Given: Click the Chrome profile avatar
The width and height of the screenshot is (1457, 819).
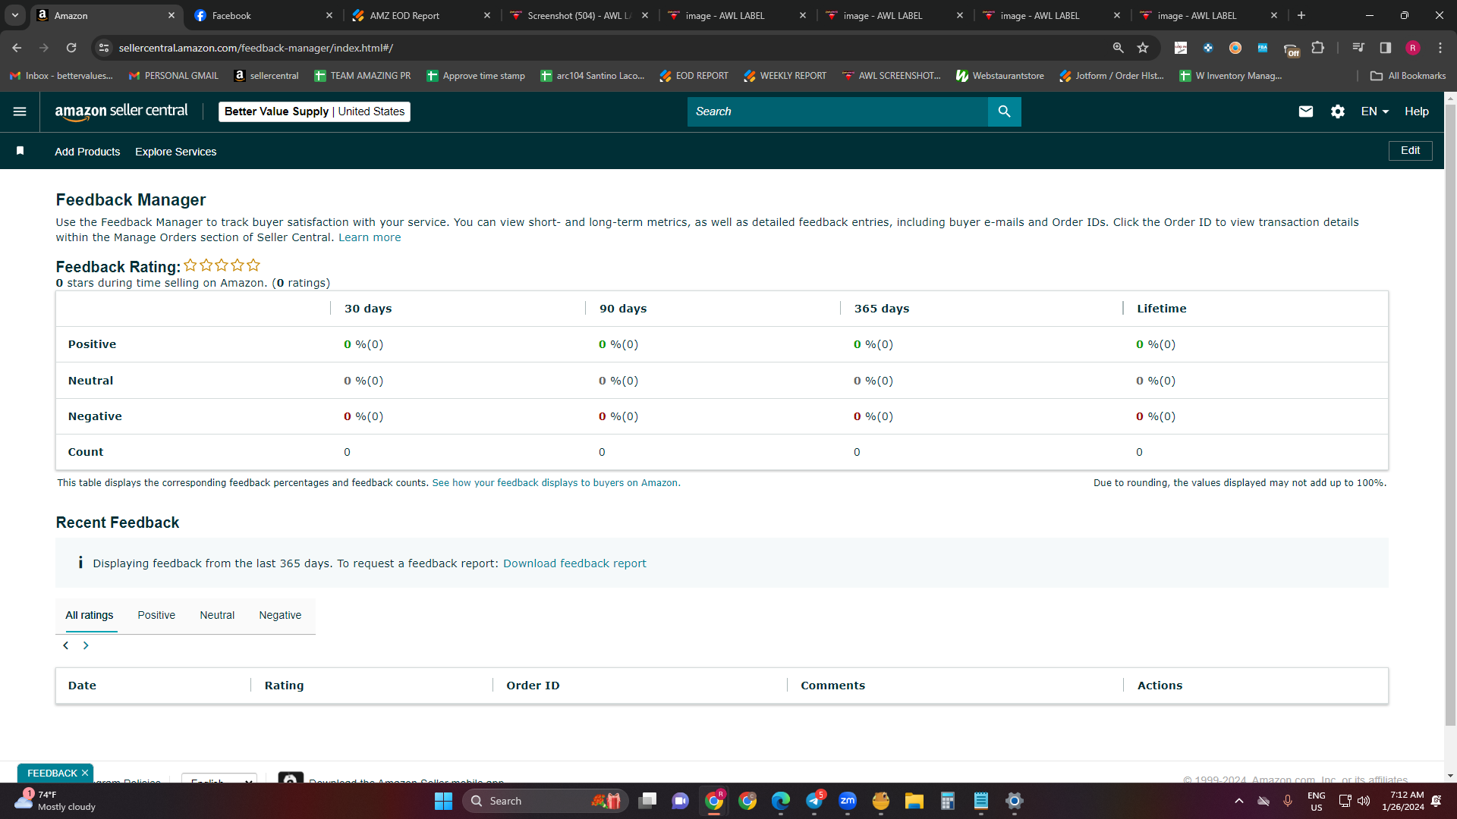Looking at the screenshot, I should [x=1413, y=48].
